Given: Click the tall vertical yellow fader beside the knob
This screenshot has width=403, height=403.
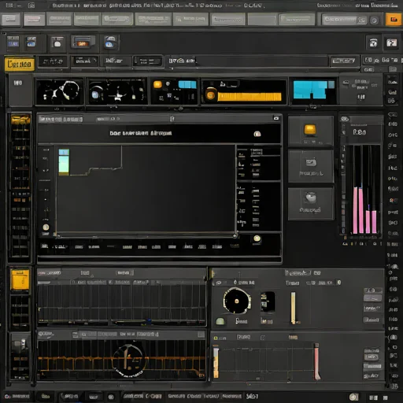Looking at the screenshot, I should point(293,308).
